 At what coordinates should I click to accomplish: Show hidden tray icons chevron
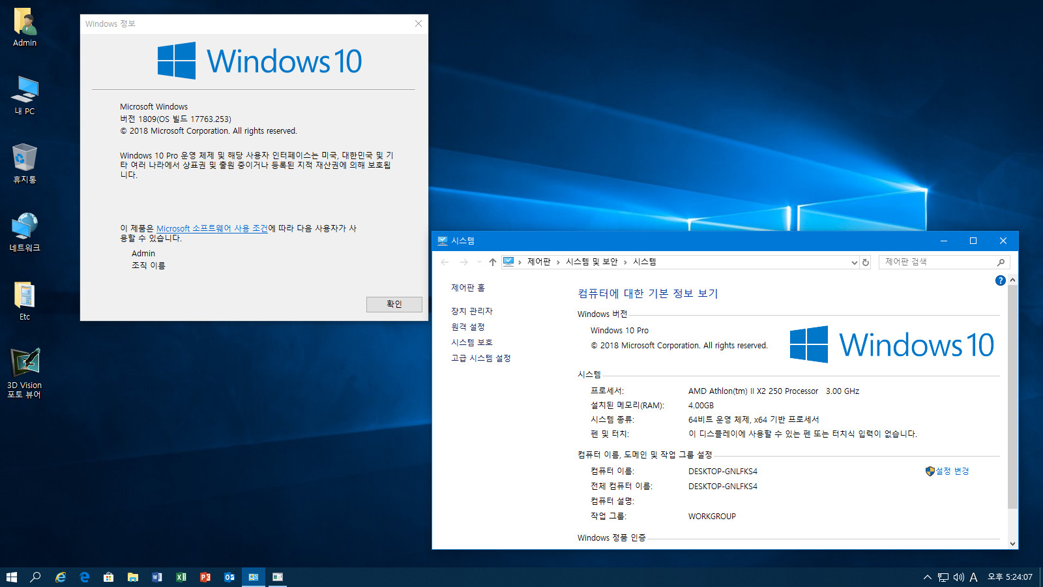tap(928, 577)
